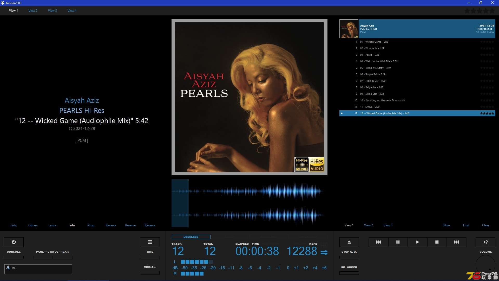Toggle the CONSOLE indicator bar

14,258
